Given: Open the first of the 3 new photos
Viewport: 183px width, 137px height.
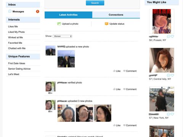Looking at the screenshot, I should pyautogui.click(x=66, y=113).
